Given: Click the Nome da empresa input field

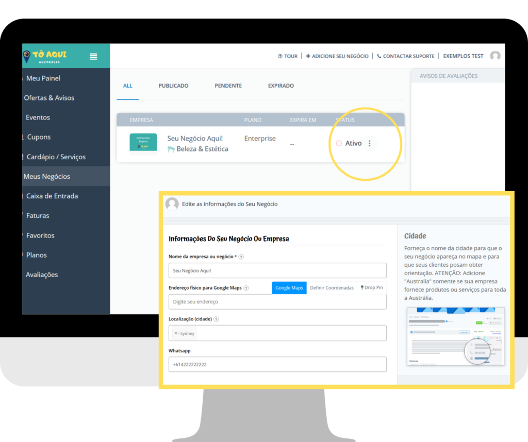Looking at the screenshot, I should click(277, 270).
